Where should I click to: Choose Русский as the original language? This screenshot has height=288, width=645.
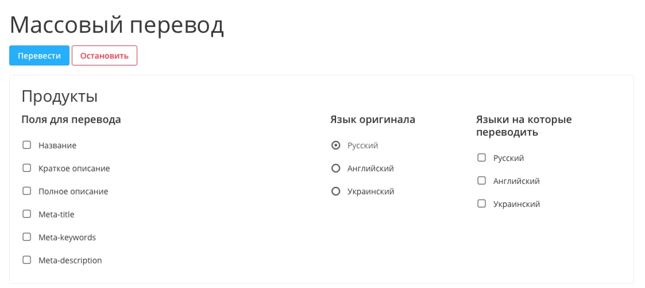336,145
